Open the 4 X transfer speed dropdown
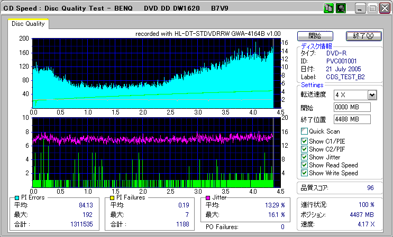Image resolution: width=393 pixels, height=237 pixels. 372,95
